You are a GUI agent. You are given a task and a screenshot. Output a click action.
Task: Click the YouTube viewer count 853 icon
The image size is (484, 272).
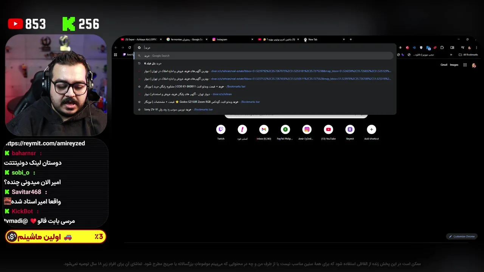pyautogui.click(x=16, y=24)
